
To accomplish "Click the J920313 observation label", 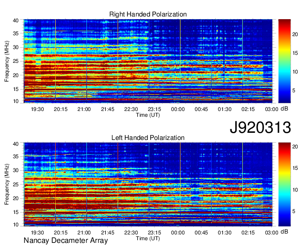I will point(260,127).
